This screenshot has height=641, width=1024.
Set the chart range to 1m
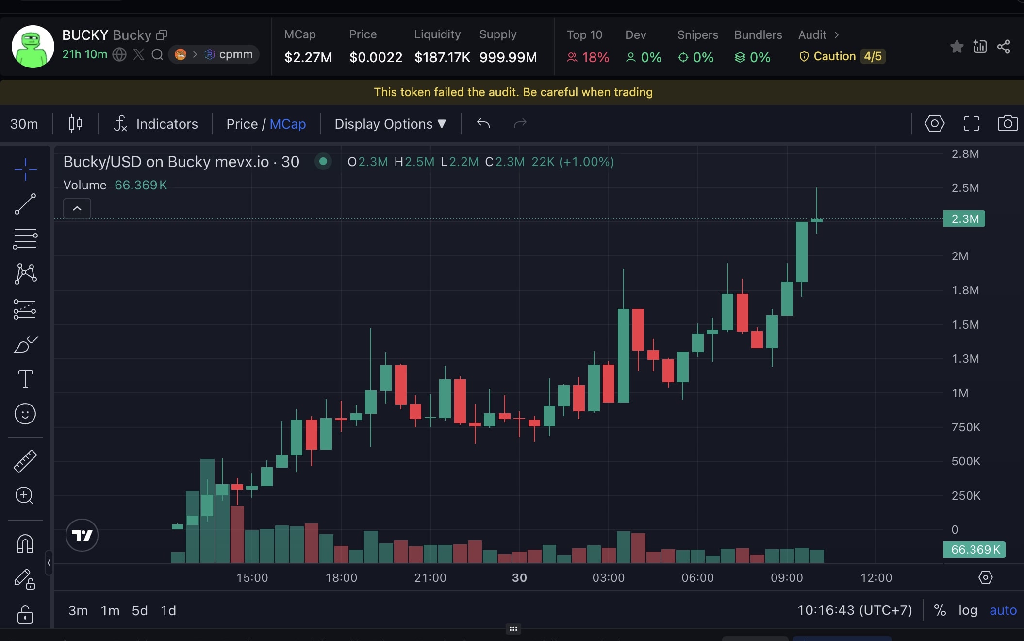(x=110, y=610)
